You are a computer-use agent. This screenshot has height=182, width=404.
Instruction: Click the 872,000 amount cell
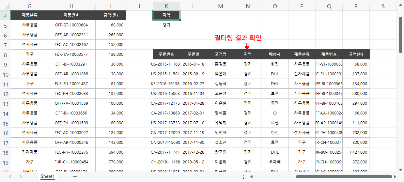point(356,162)
